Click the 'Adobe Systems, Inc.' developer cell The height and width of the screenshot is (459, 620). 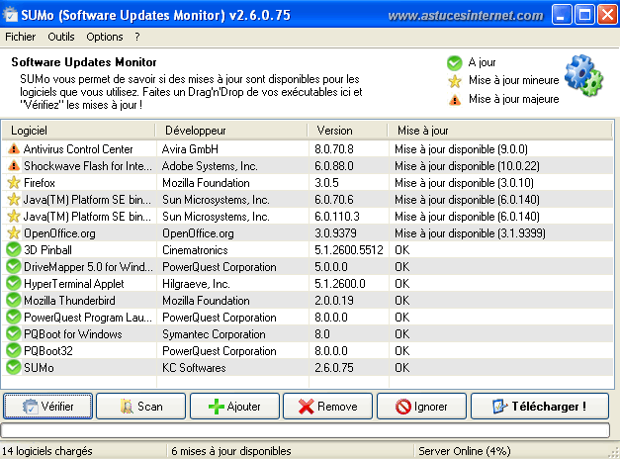210,166
